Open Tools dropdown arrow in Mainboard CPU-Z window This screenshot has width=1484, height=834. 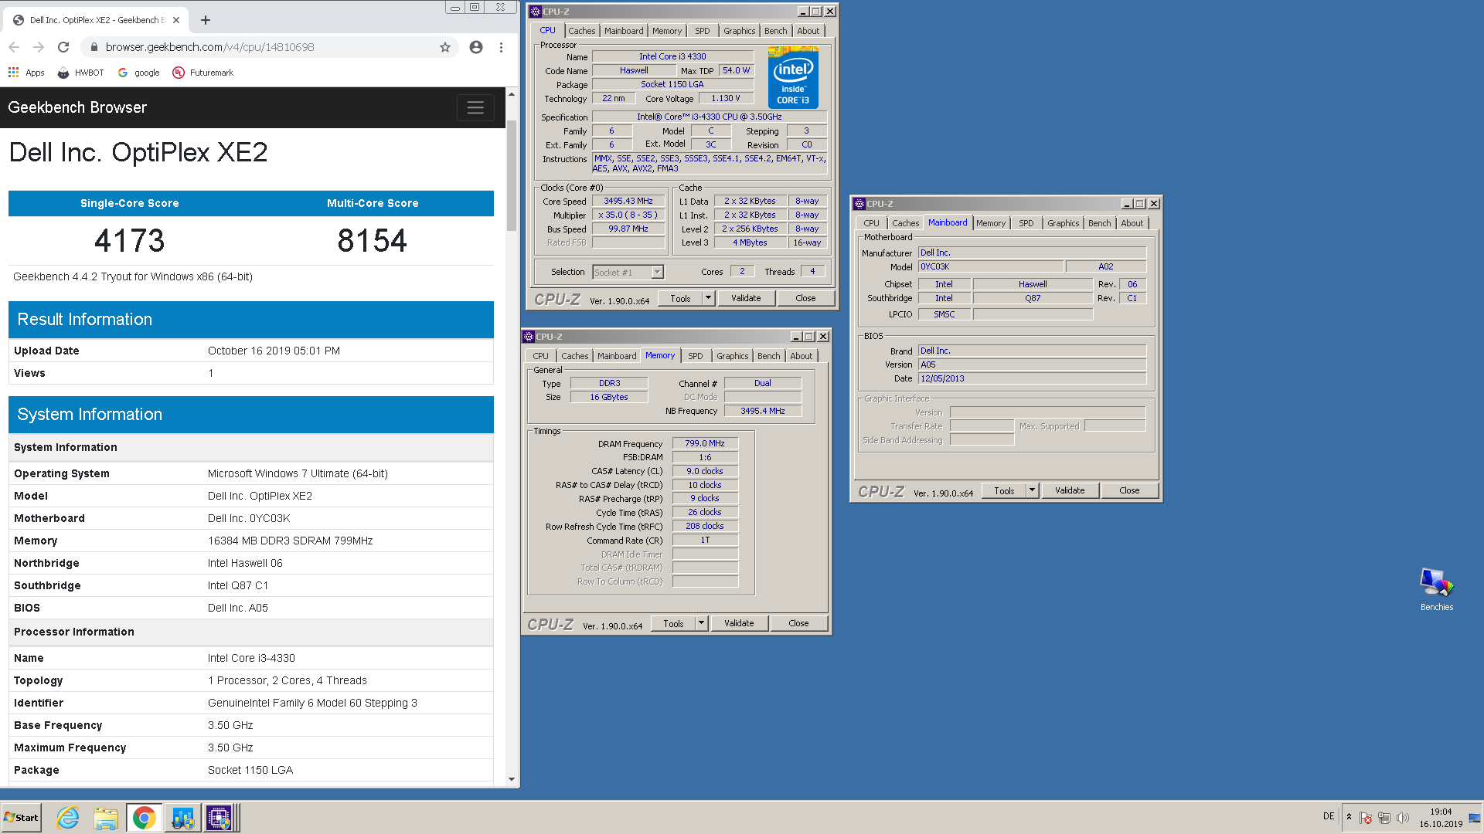pyautogui.click(x=1032, y=490)
